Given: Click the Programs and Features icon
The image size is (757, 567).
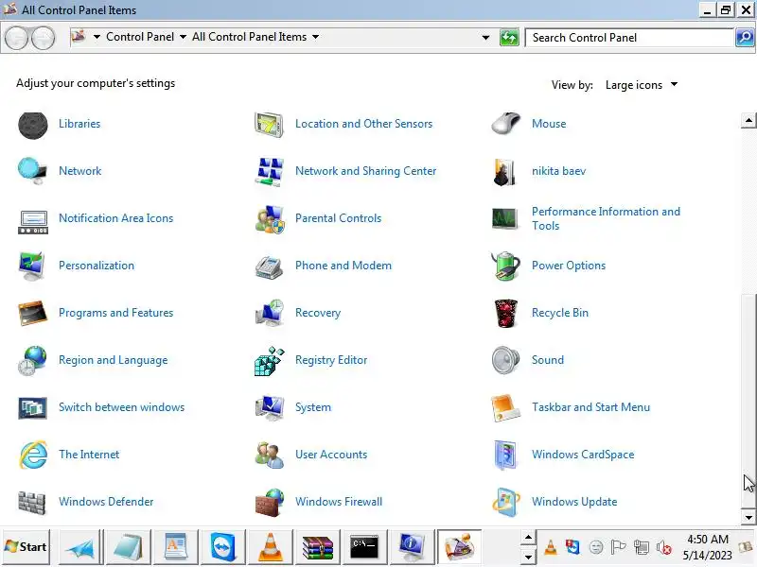Looking at the screenshot, I should coord(33,313).
